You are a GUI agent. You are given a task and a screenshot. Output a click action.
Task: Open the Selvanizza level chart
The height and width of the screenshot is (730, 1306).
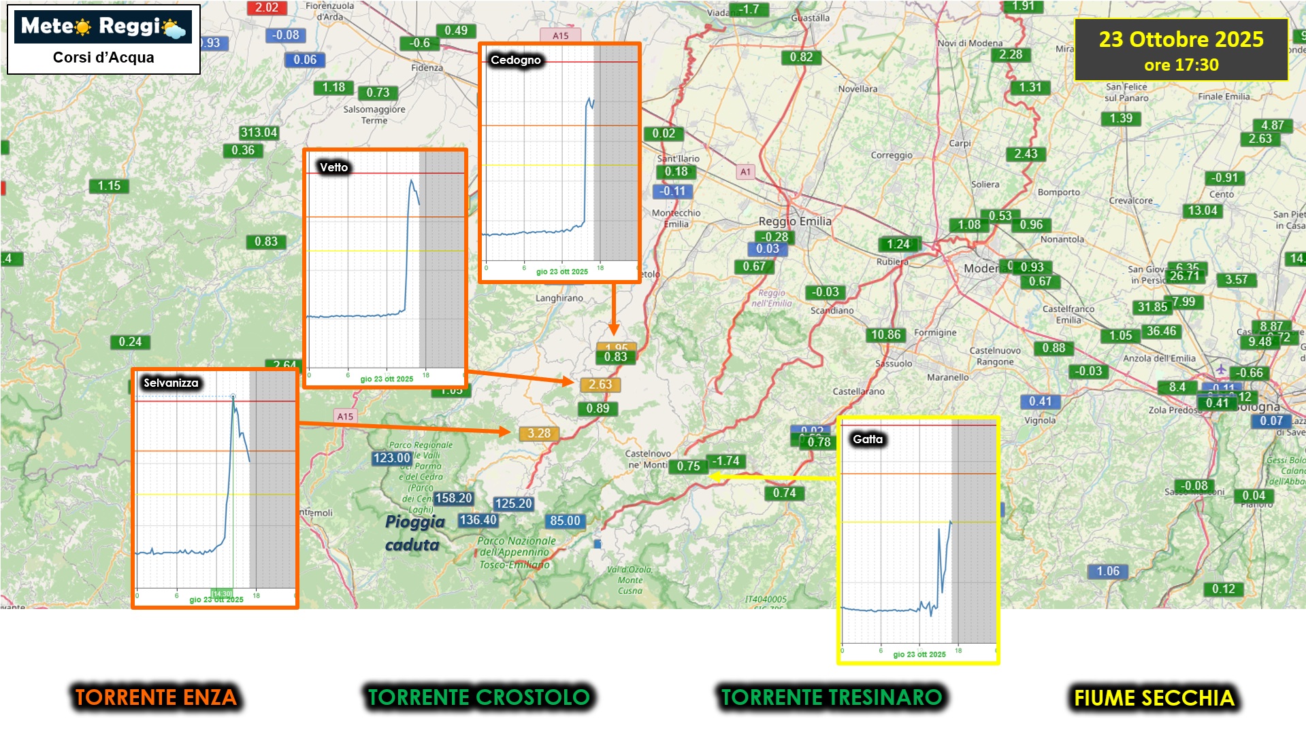[x=215, y=488]
